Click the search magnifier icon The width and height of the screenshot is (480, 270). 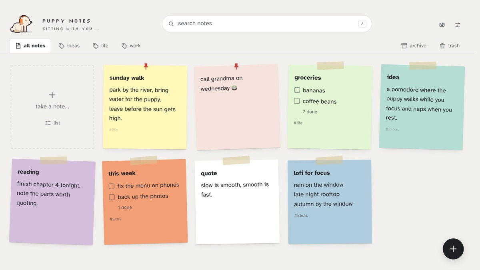pos(171,24)
